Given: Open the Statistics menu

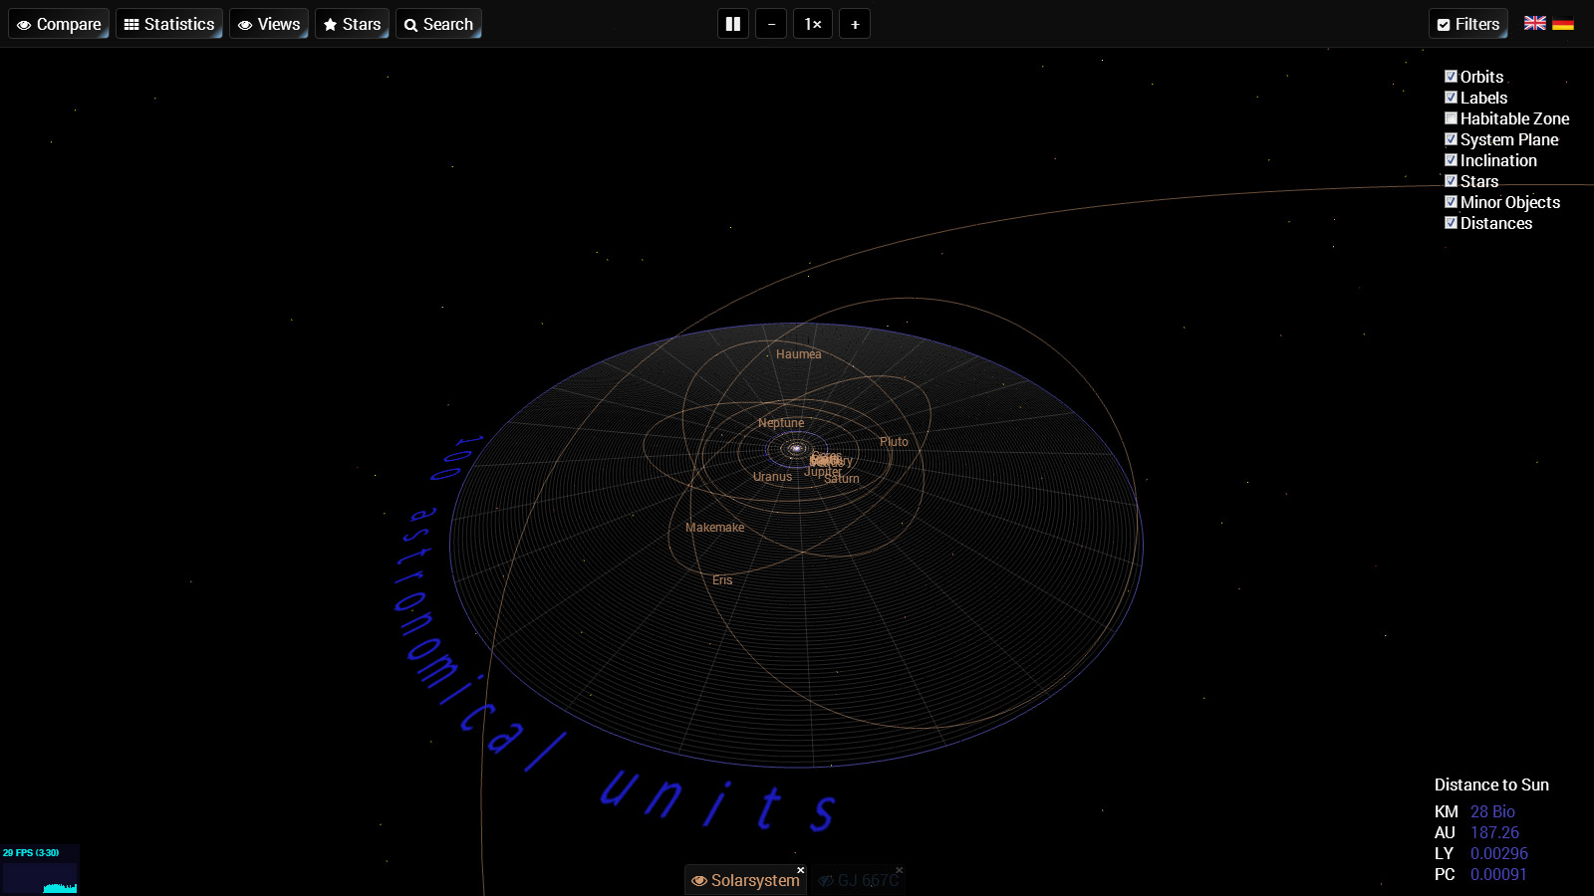Looking at the screenshot, I should click(x=169, y=24).
